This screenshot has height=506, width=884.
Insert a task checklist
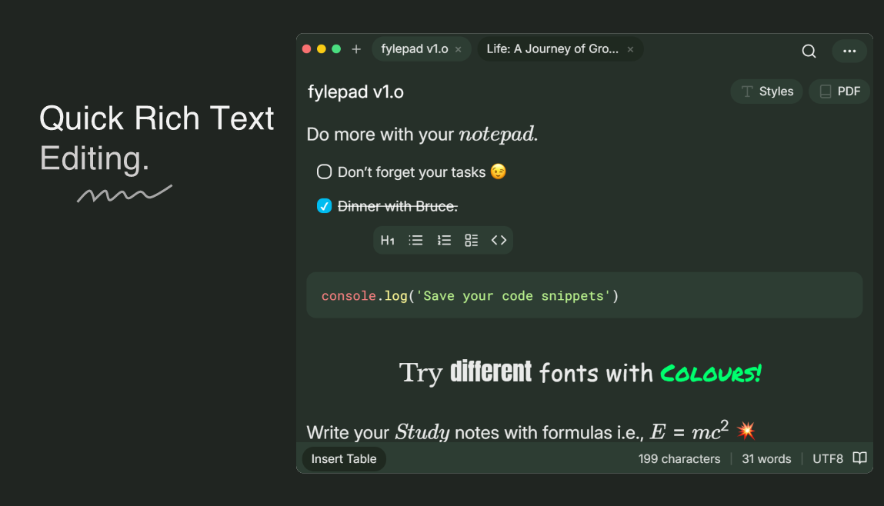click(472, 241)
